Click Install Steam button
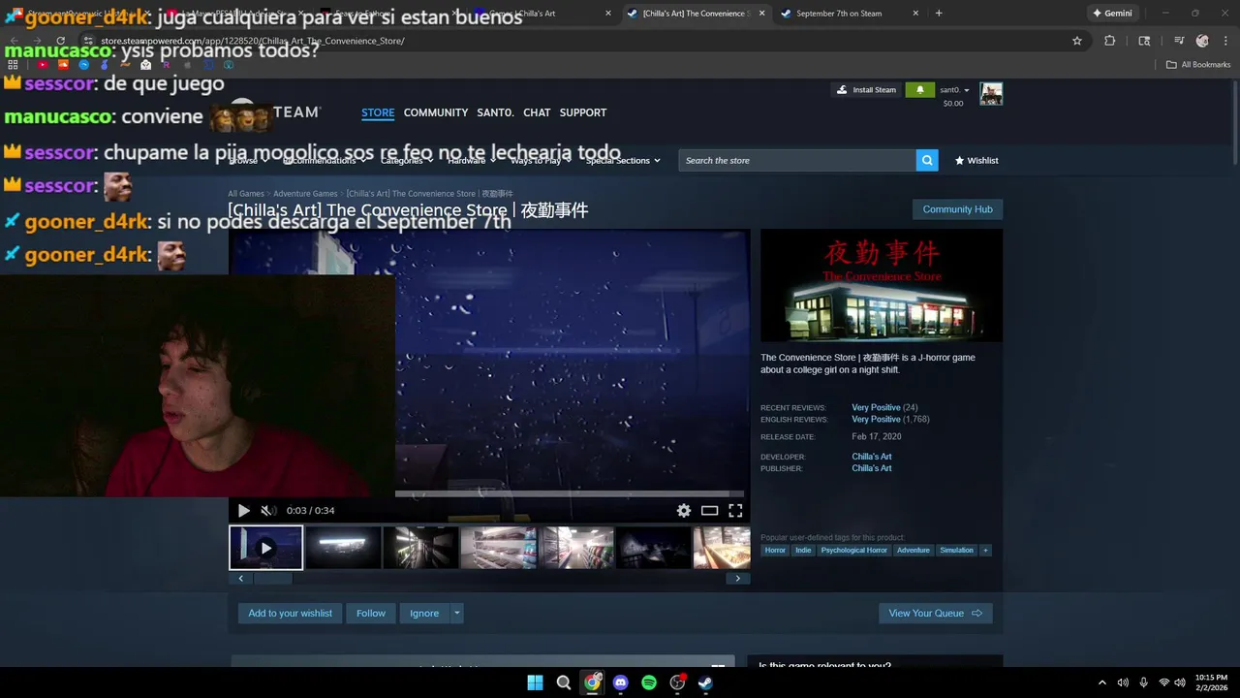The image size is (1240, 698). 867,90
